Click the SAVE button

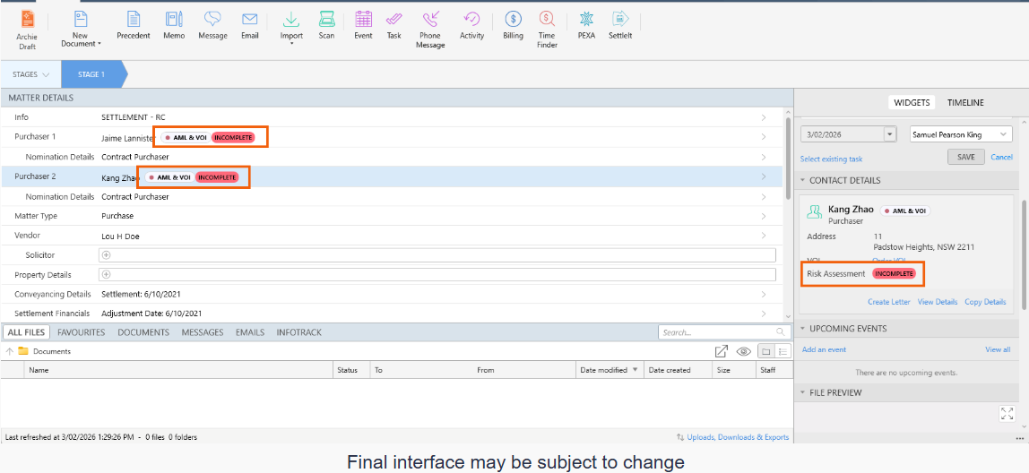(966, 158)
